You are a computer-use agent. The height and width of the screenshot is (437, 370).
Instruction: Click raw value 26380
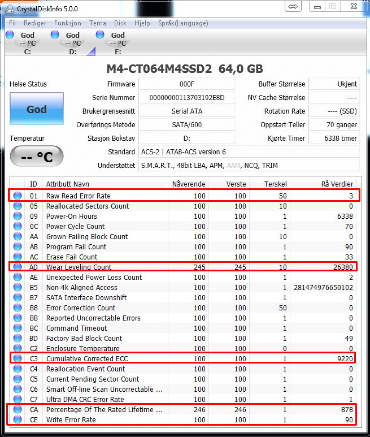(343, 267)
